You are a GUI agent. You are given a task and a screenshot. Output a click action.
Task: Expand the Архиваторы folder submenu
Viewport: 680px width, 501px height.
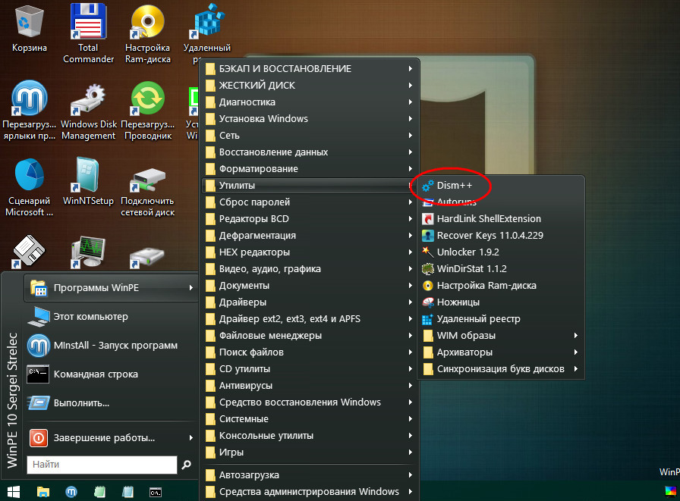[464, 352]
